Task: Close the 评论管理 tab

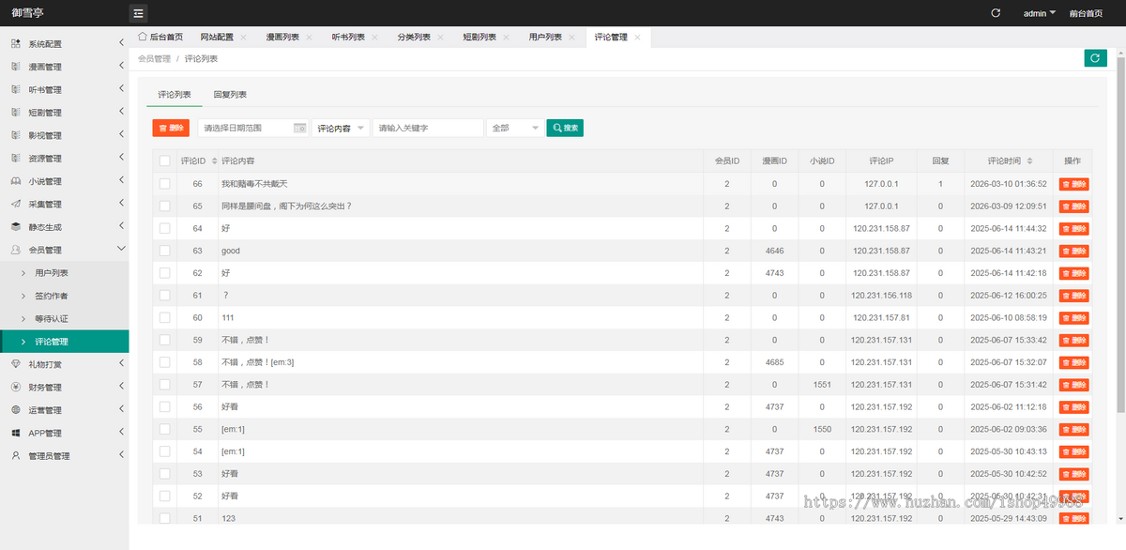Action: coord(638,38)
